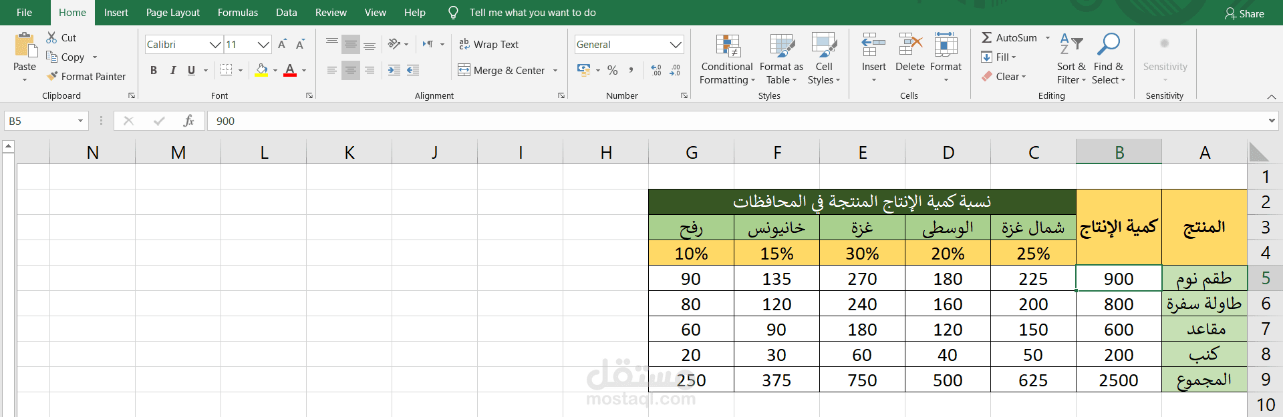Image resolution: width=1283 pixels, height=417 pixels.
Task: Apply the red Font Color
Action: click(x=290, y=70)
